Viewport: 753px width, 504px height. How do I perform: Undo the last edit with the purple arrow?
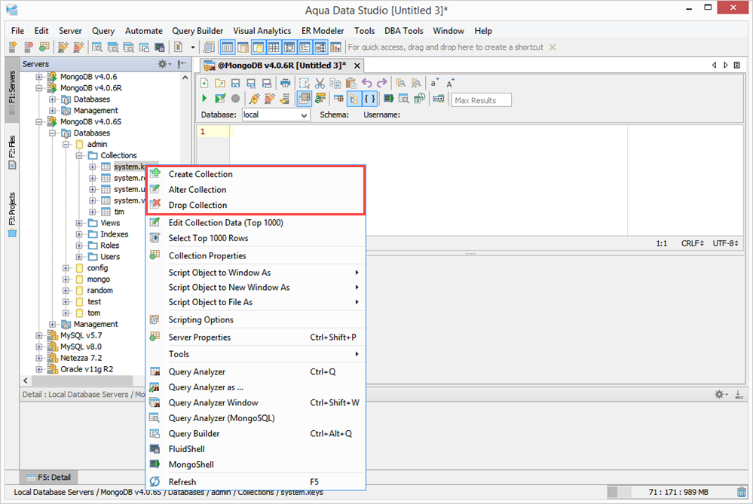[367, 83]
